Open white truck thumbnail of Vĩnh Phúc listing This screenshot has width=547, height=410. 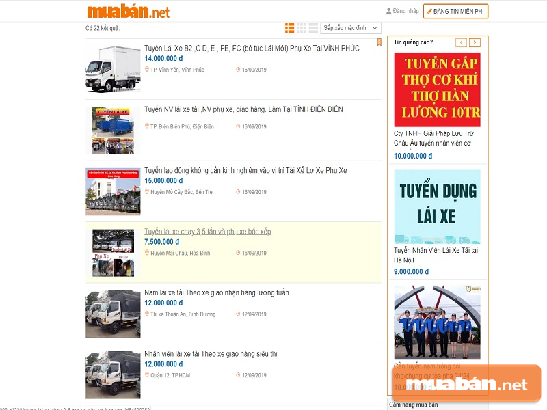pos(113,69)
